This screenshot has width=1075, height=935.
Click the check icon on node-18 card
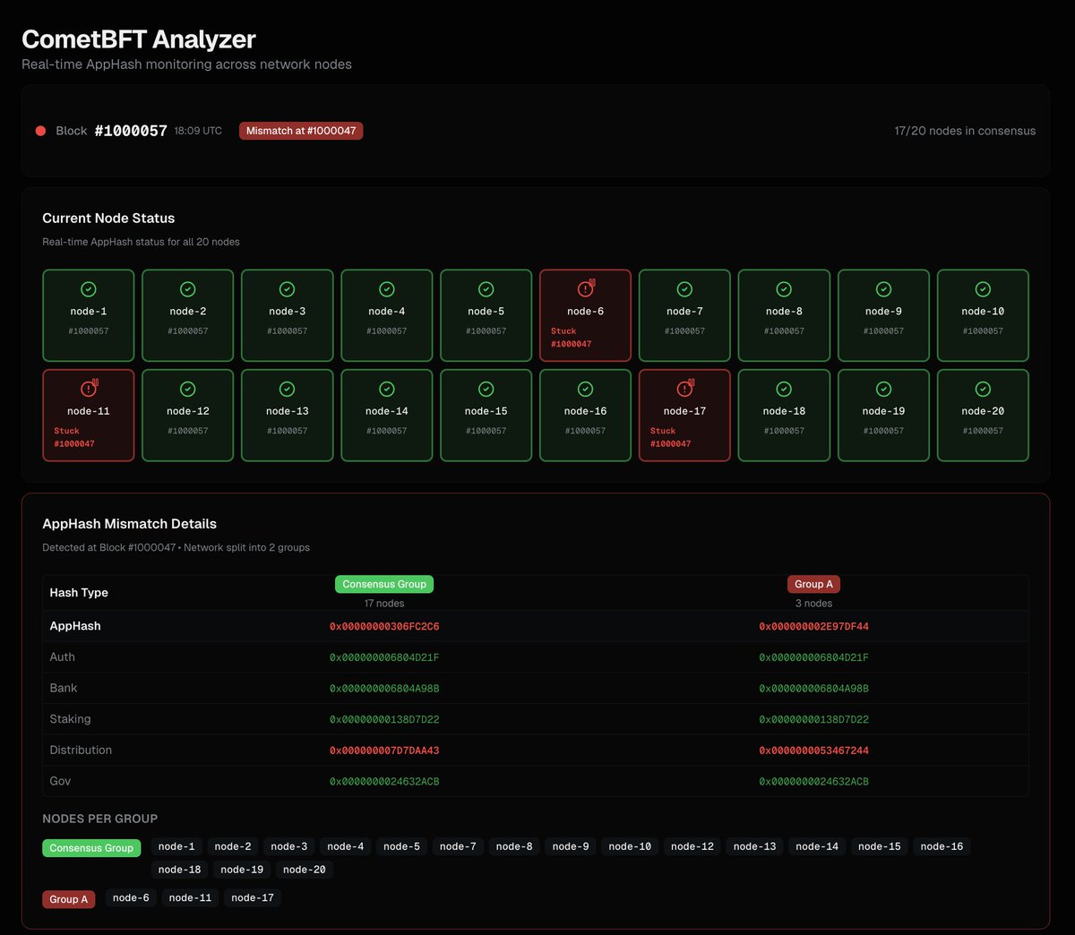pyautogui.click(x=784, y=390)
